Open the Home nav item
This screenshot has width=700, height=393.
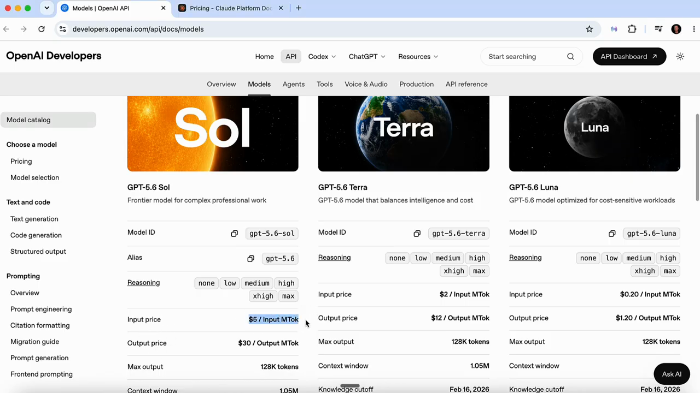(x=264, y=57)
